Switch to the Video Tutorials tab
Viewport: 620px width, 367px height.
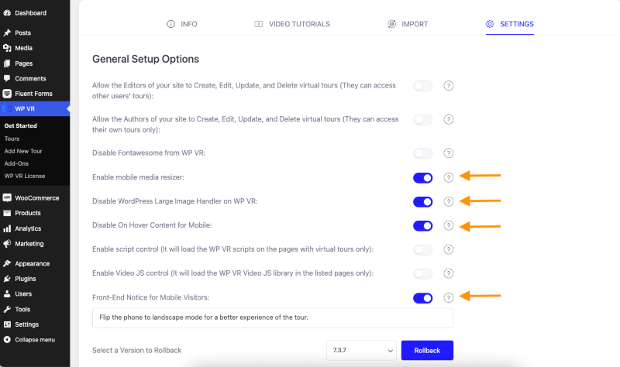click(292, 24)
